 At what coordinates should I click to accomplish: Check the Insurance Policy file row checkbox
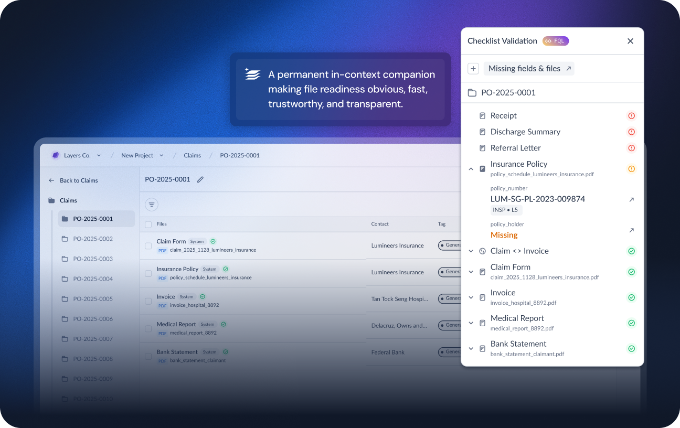point(148,273)
